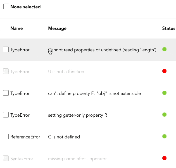Image resolution: width=176 pixels, height=168 pixels.
Task: Check the ReferenceError row checkbox
Action: [x=6, y=137]
